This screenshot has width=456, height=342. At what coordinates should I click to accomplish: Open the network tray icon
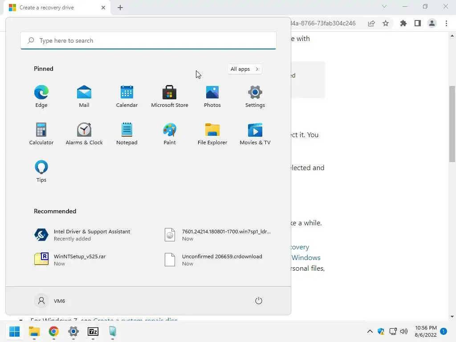[x=393, y=331]
